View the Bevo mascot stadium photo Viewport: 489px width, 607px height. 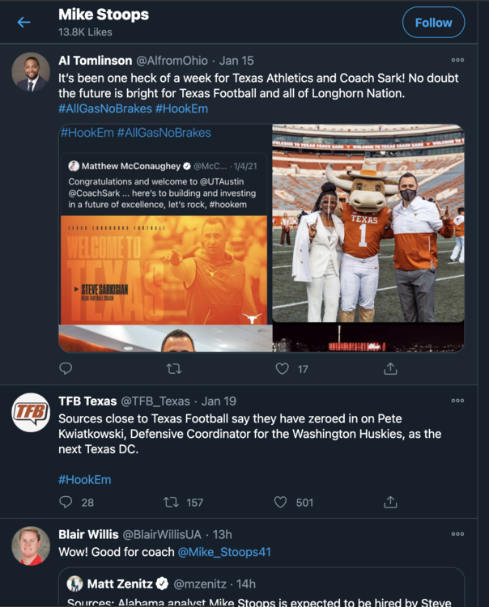(368, 223)
